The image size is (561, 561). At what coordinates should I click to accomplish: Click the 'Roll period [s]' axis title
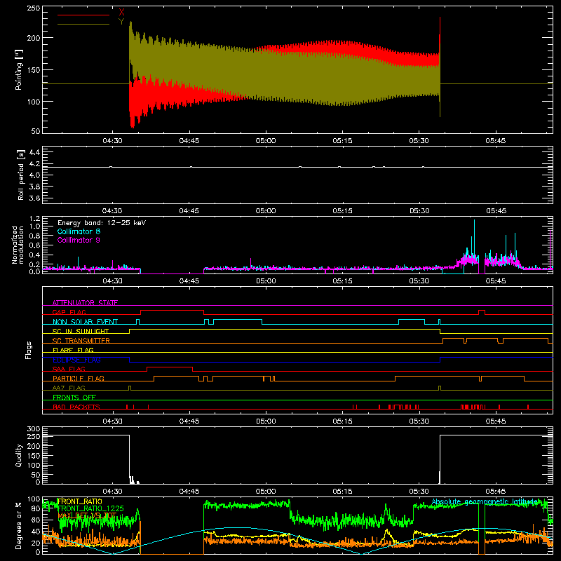(x=21, y=175)
